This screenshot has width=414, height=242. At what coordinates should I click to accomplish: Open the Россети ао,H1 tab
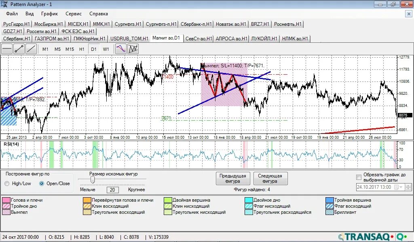pyautogui.click(x=42, y=31)
